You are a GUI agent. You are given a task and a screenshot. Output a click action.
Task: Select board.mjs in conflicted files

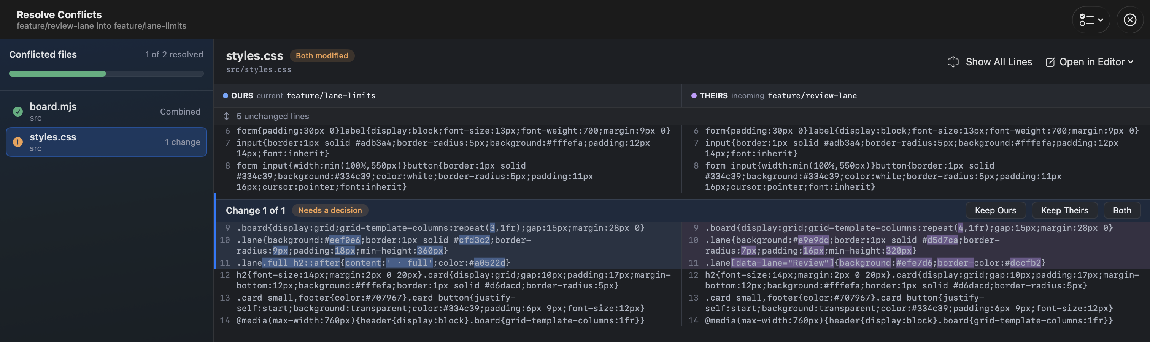[106, 112]
